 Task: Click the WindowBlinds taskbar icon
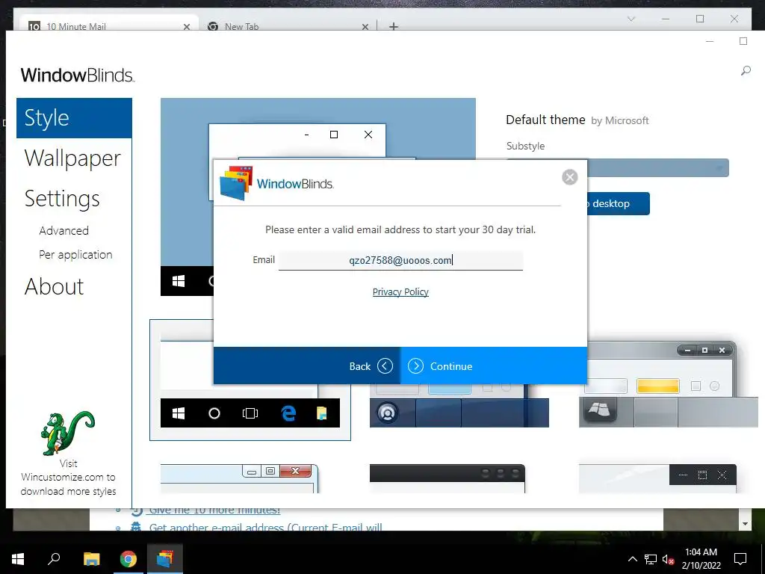165,558
